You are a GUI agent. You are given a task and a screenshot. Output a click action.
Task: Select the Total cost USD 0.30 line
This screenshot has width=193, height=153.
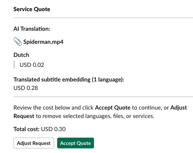pyautogui.click(x=40, y=129)
